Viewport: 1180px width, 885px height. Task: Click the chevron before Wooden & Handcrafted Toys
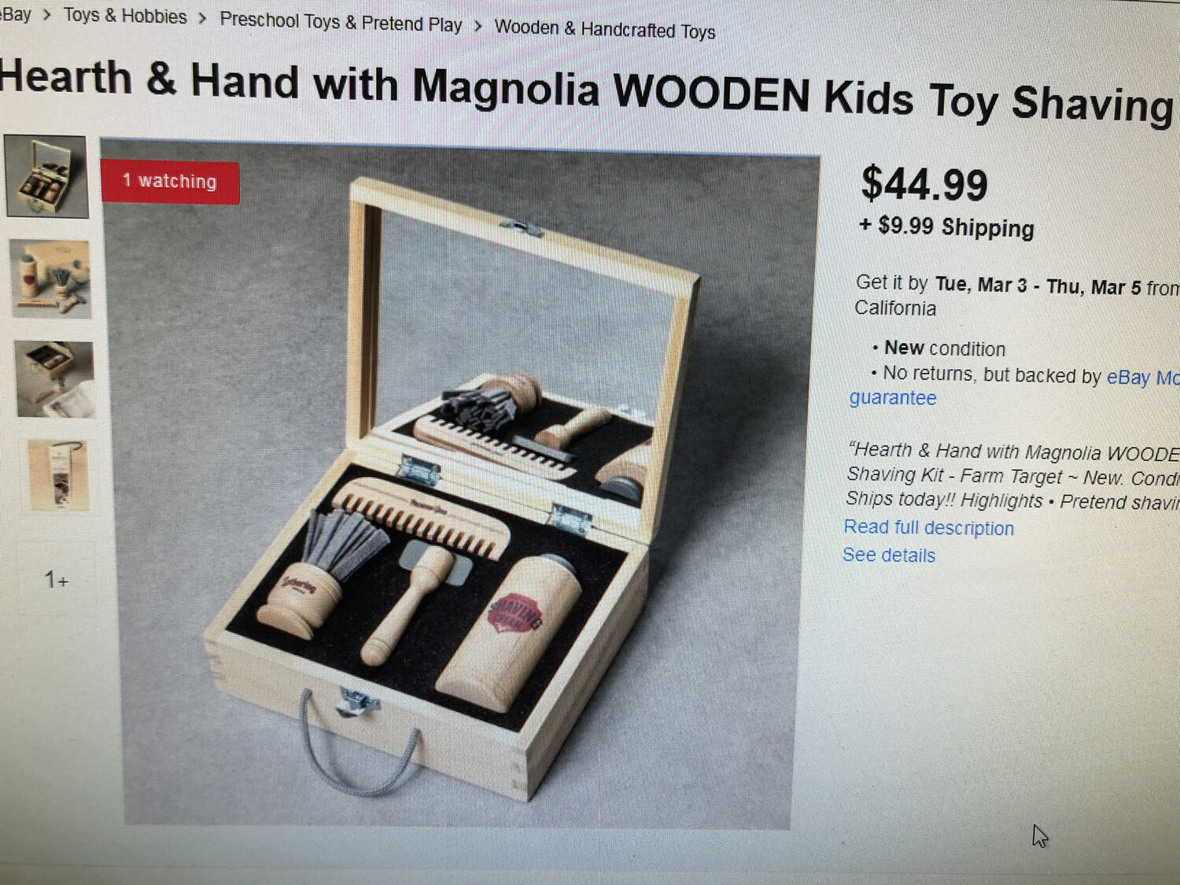478,26
